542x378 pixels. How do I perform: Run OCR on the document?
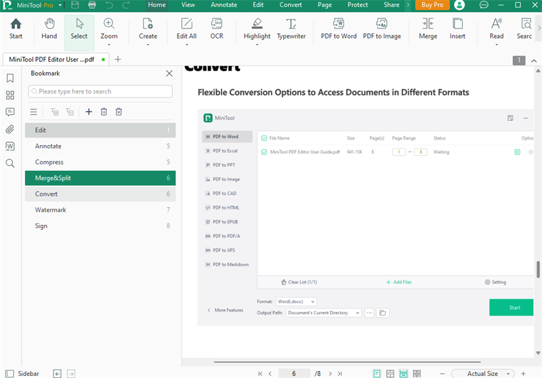217,29
